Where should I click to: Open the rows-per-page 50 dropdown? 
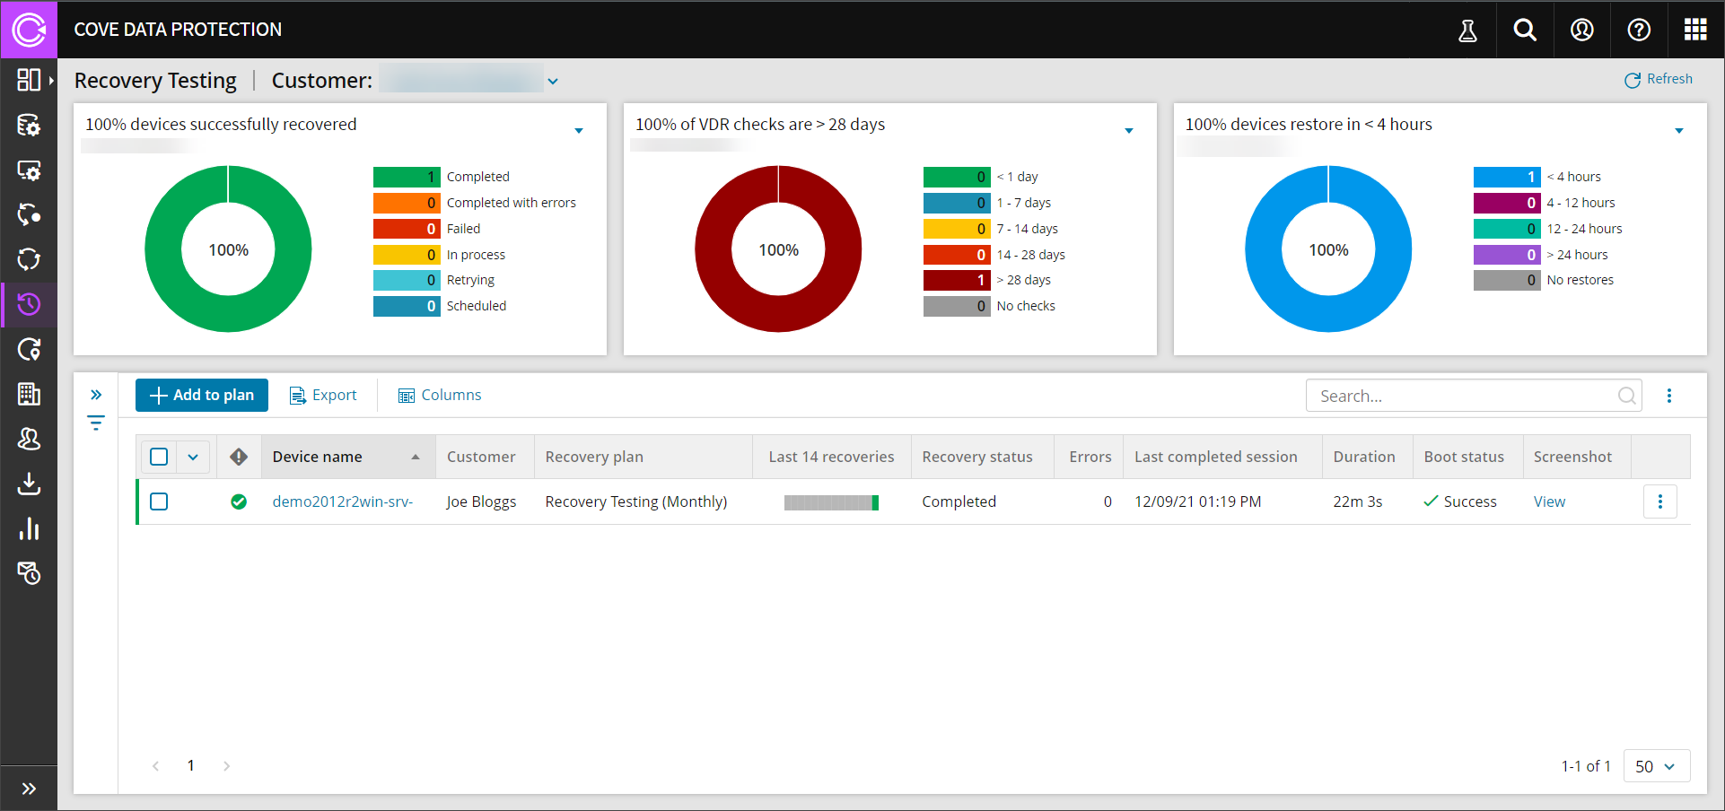pos(1656,766)
